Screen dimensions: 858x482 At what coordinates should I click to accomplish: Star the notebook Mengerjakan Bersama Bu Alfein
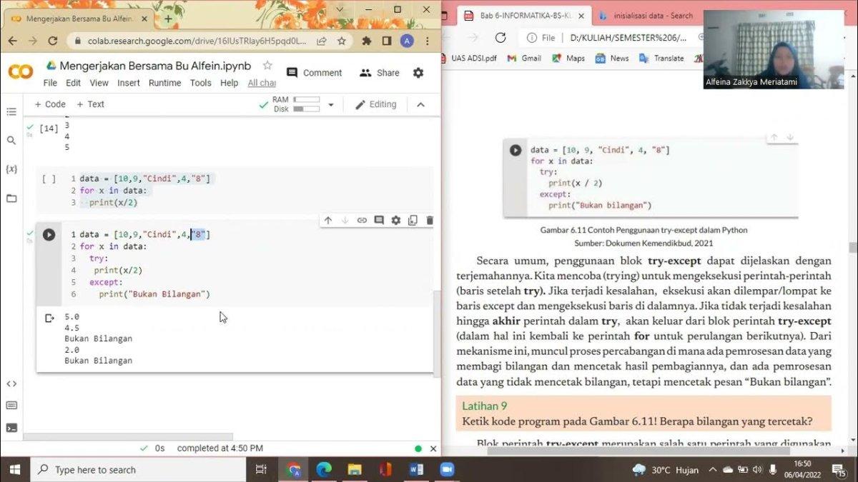(267, 66)
